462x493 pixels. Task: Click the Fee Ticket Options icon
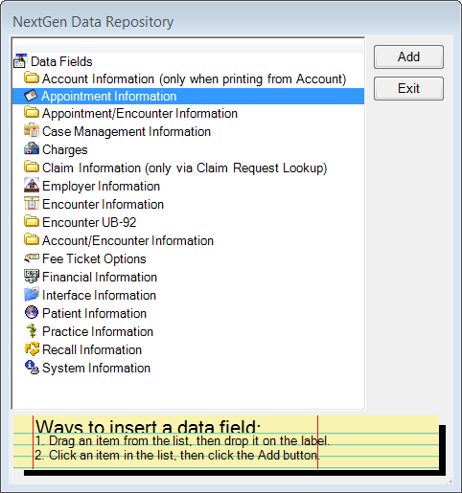(32, 258)
